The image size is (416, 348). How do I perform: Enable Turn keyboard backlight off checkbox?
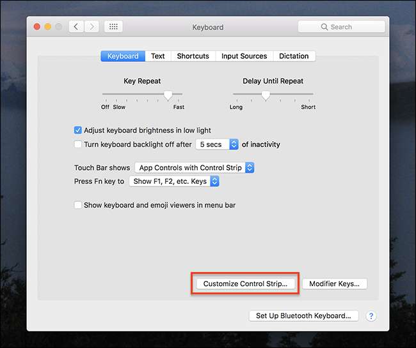pyautogui.click(x=79, y=144)
